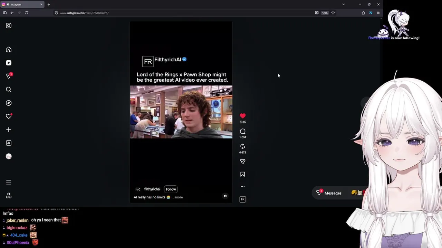Open filthyrichai username link under reel
442x248 pixels.
click(x=152, y=189)
